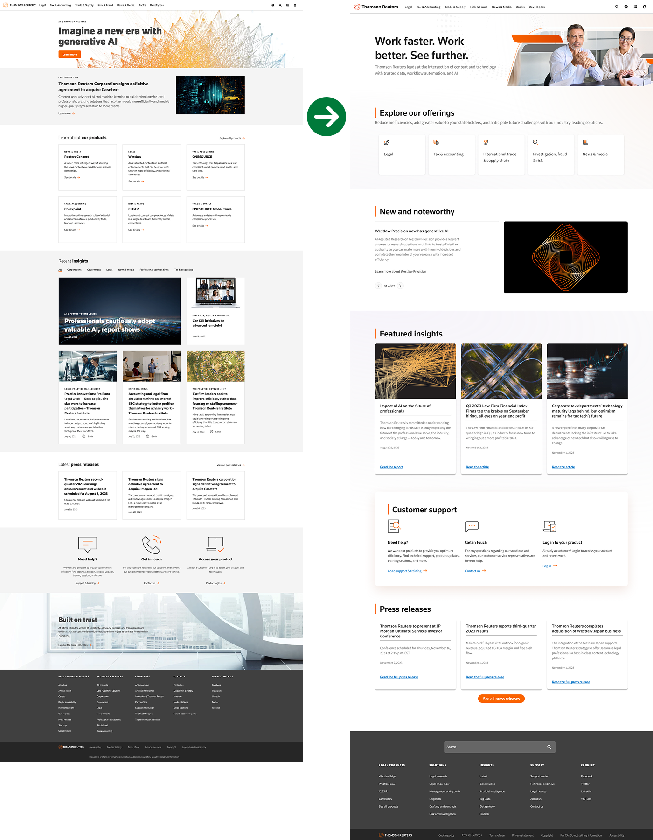Click the device icon above 'Log in to your product'
The height and width of the screenshot is (840, 653).
tap(549, 526)
